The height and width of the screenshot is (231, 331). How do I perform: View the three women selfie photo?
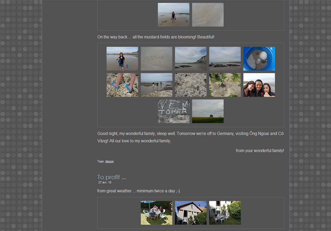pyautogui.click(x=259, y=85)
